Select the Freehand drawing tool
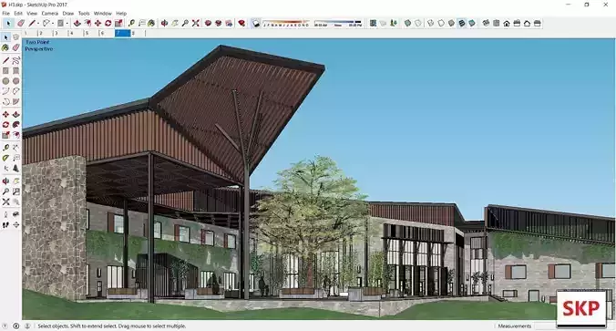This screenshot has height=331, width=616. coord(15,60)
